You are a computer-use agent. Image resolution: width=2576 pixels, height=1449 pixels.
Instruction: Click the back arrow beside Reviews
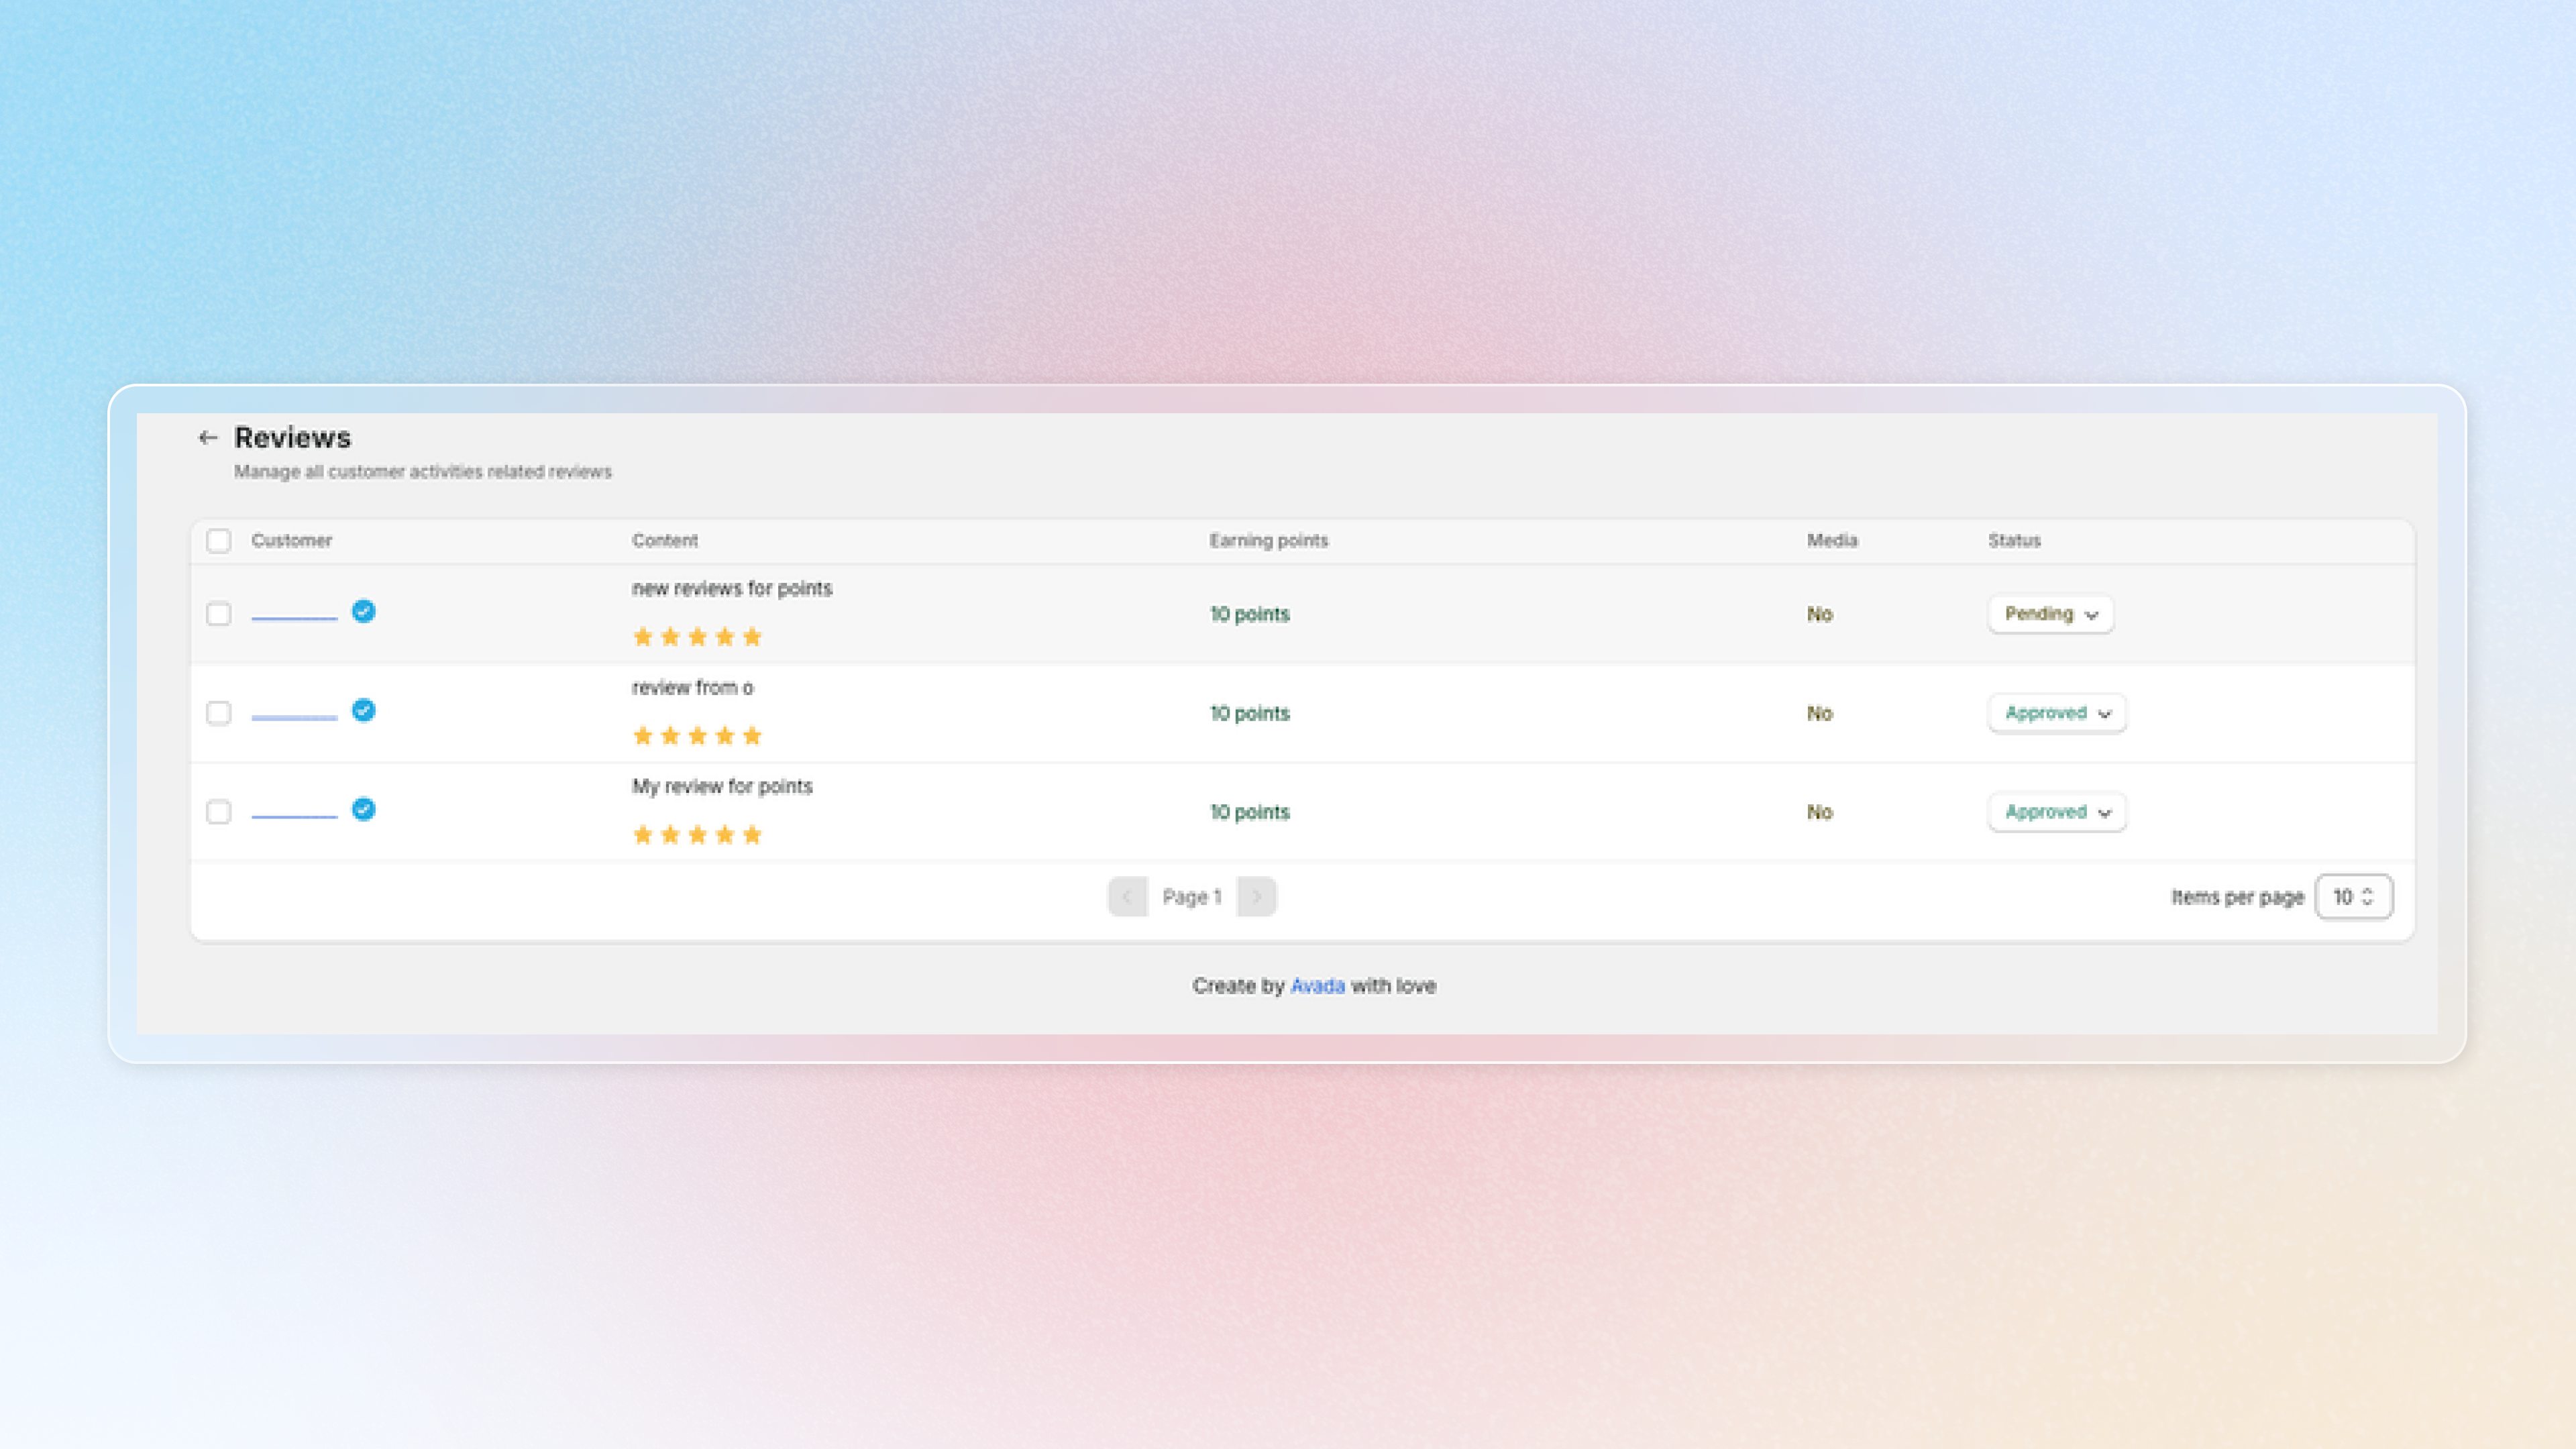[208, 437]
